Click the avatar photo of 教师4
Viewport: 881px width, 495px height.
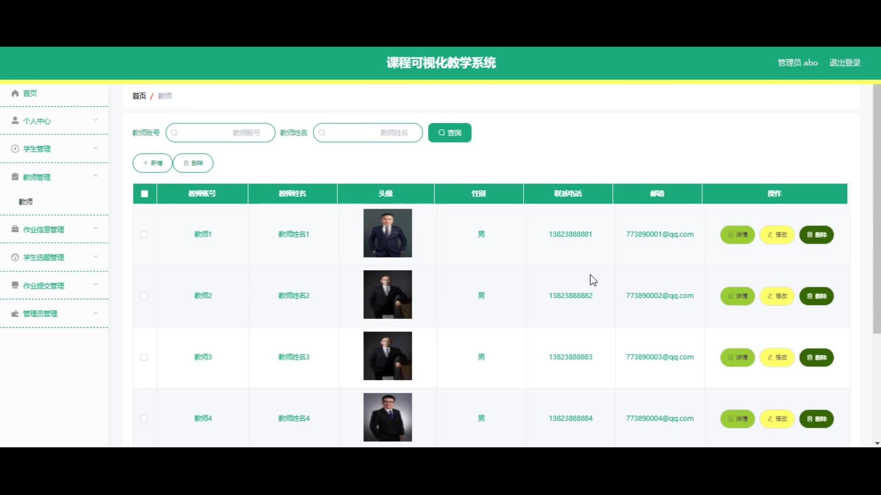tap(388, 418)
